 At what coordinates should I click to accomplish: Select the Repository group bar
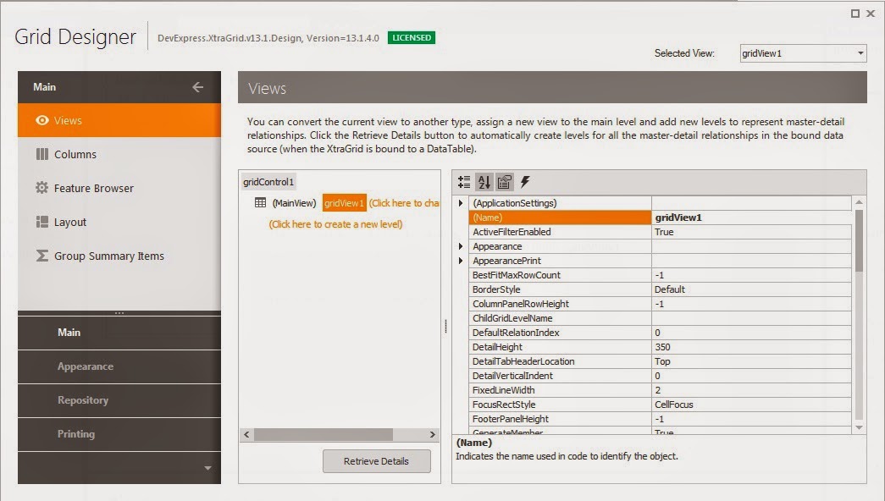pos(119,400)
